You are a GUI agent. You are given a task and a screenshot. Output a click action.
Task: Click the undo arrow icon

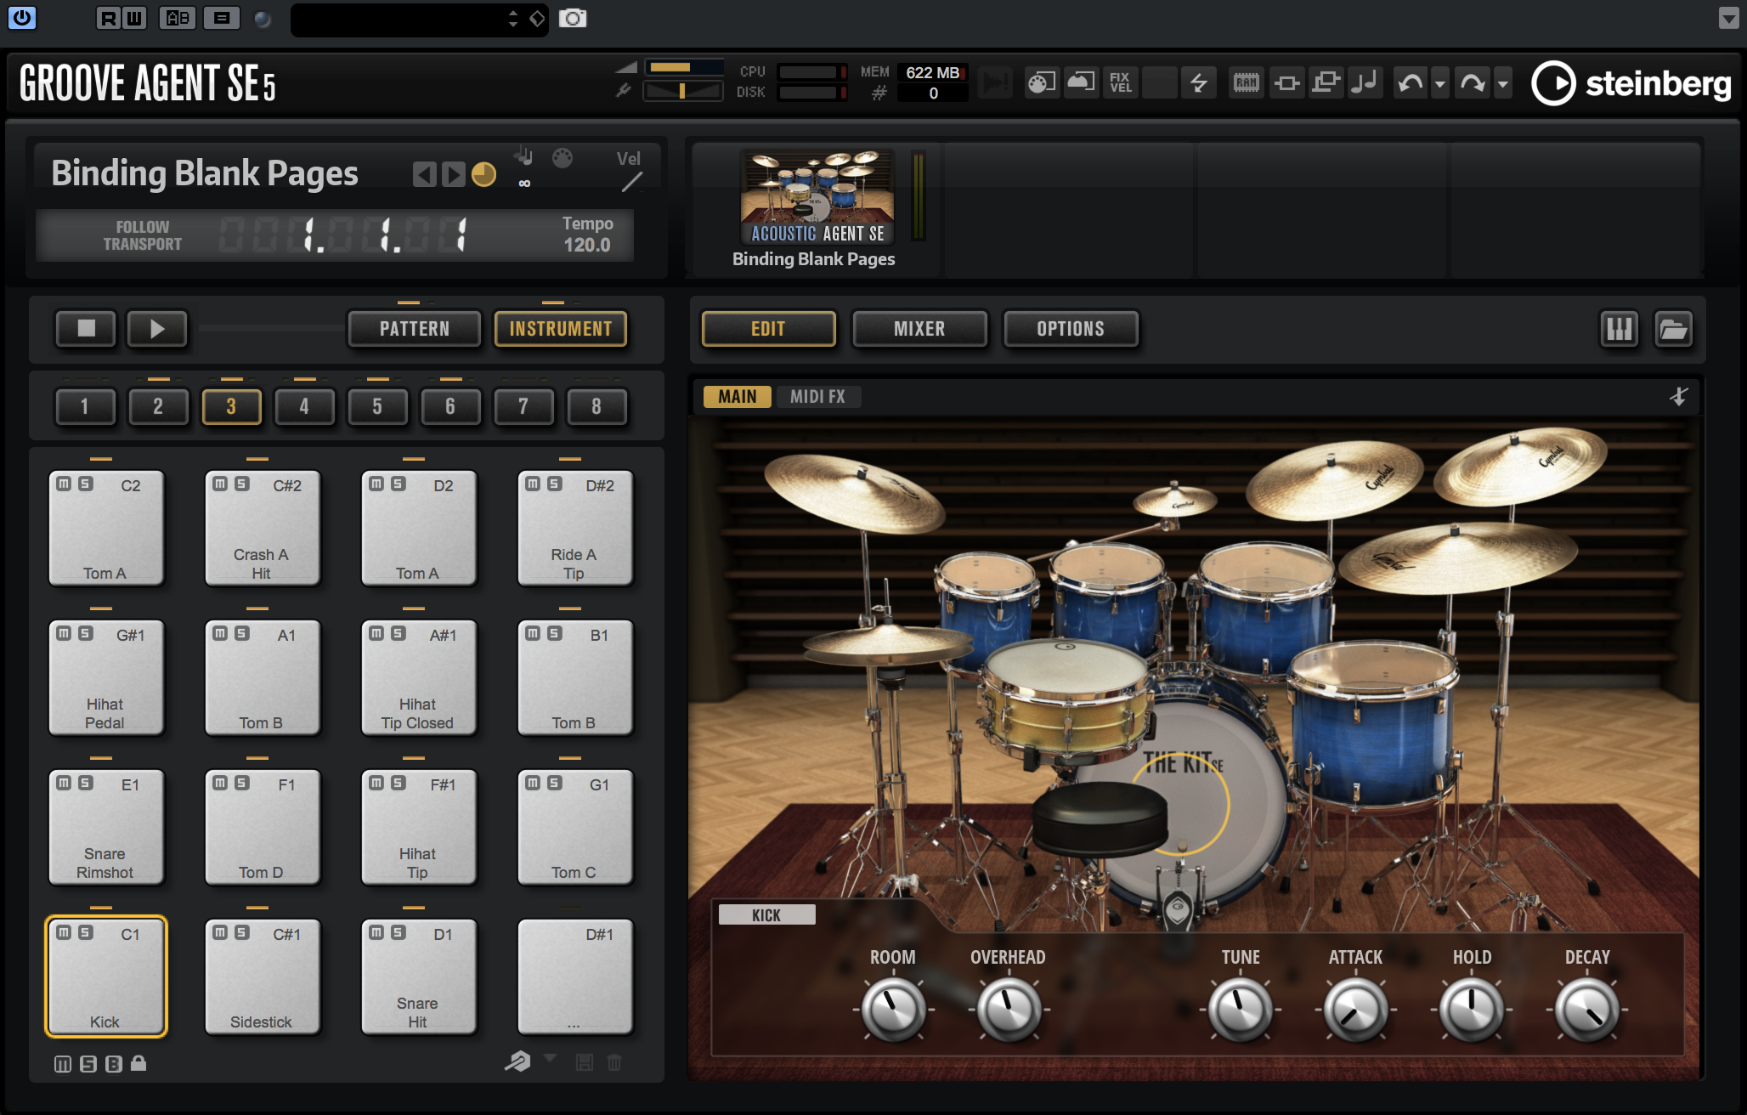click(x=1411, y=83)
